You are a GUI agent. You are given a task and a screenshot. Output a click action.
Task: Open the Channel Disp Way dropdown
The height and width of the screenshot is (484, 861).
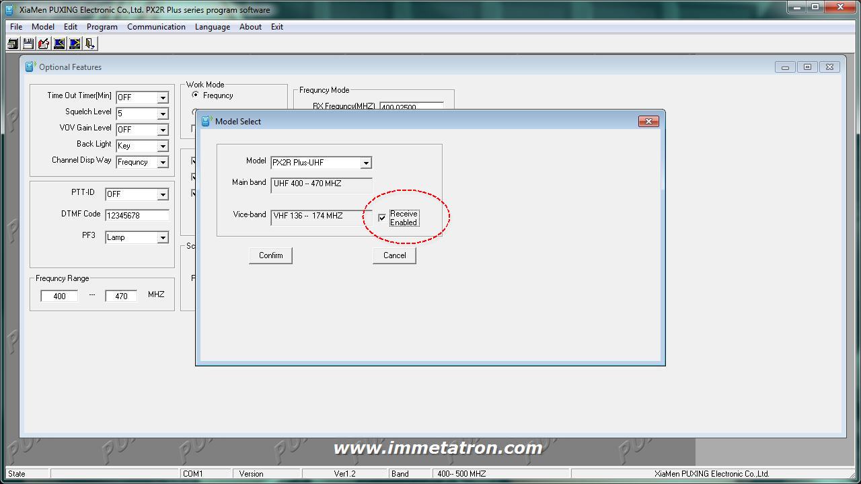click(x=162, y=162)
